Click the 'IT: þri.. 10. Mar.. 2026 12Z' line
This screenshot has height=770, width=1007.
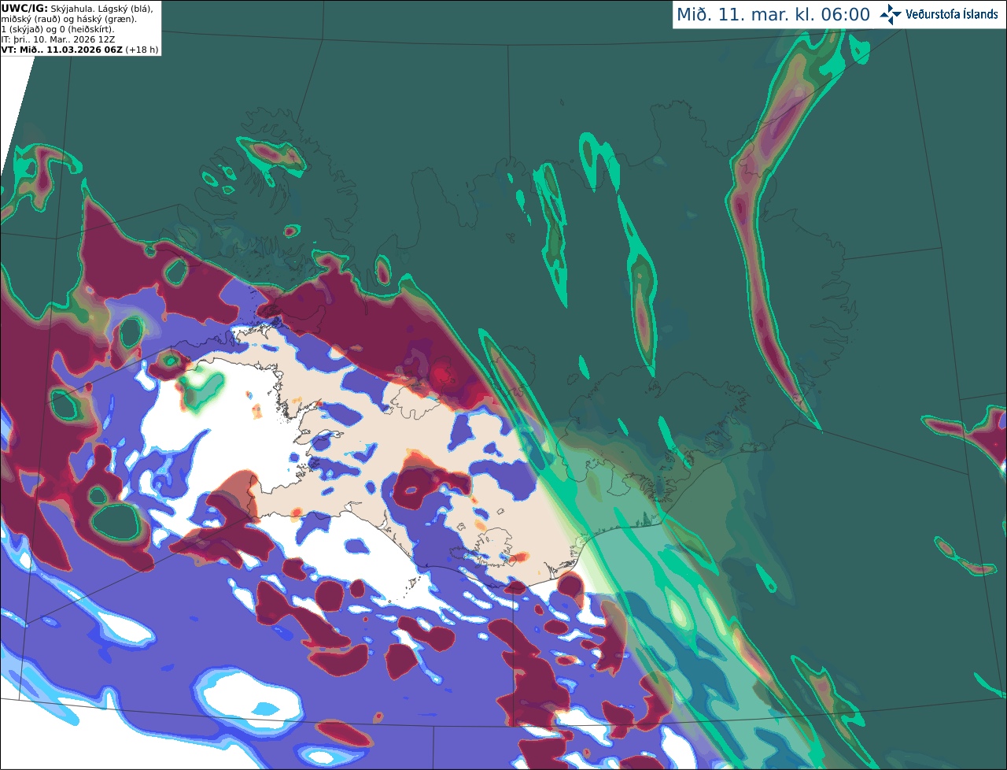coord(57,39)
